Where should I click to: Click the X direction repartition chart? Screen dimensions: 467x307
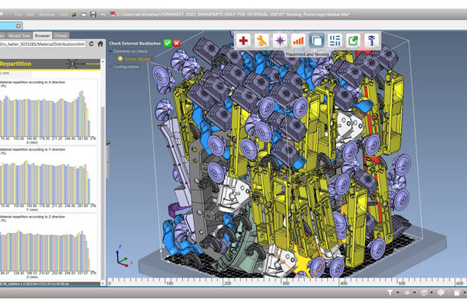click(x=48, y=113)
